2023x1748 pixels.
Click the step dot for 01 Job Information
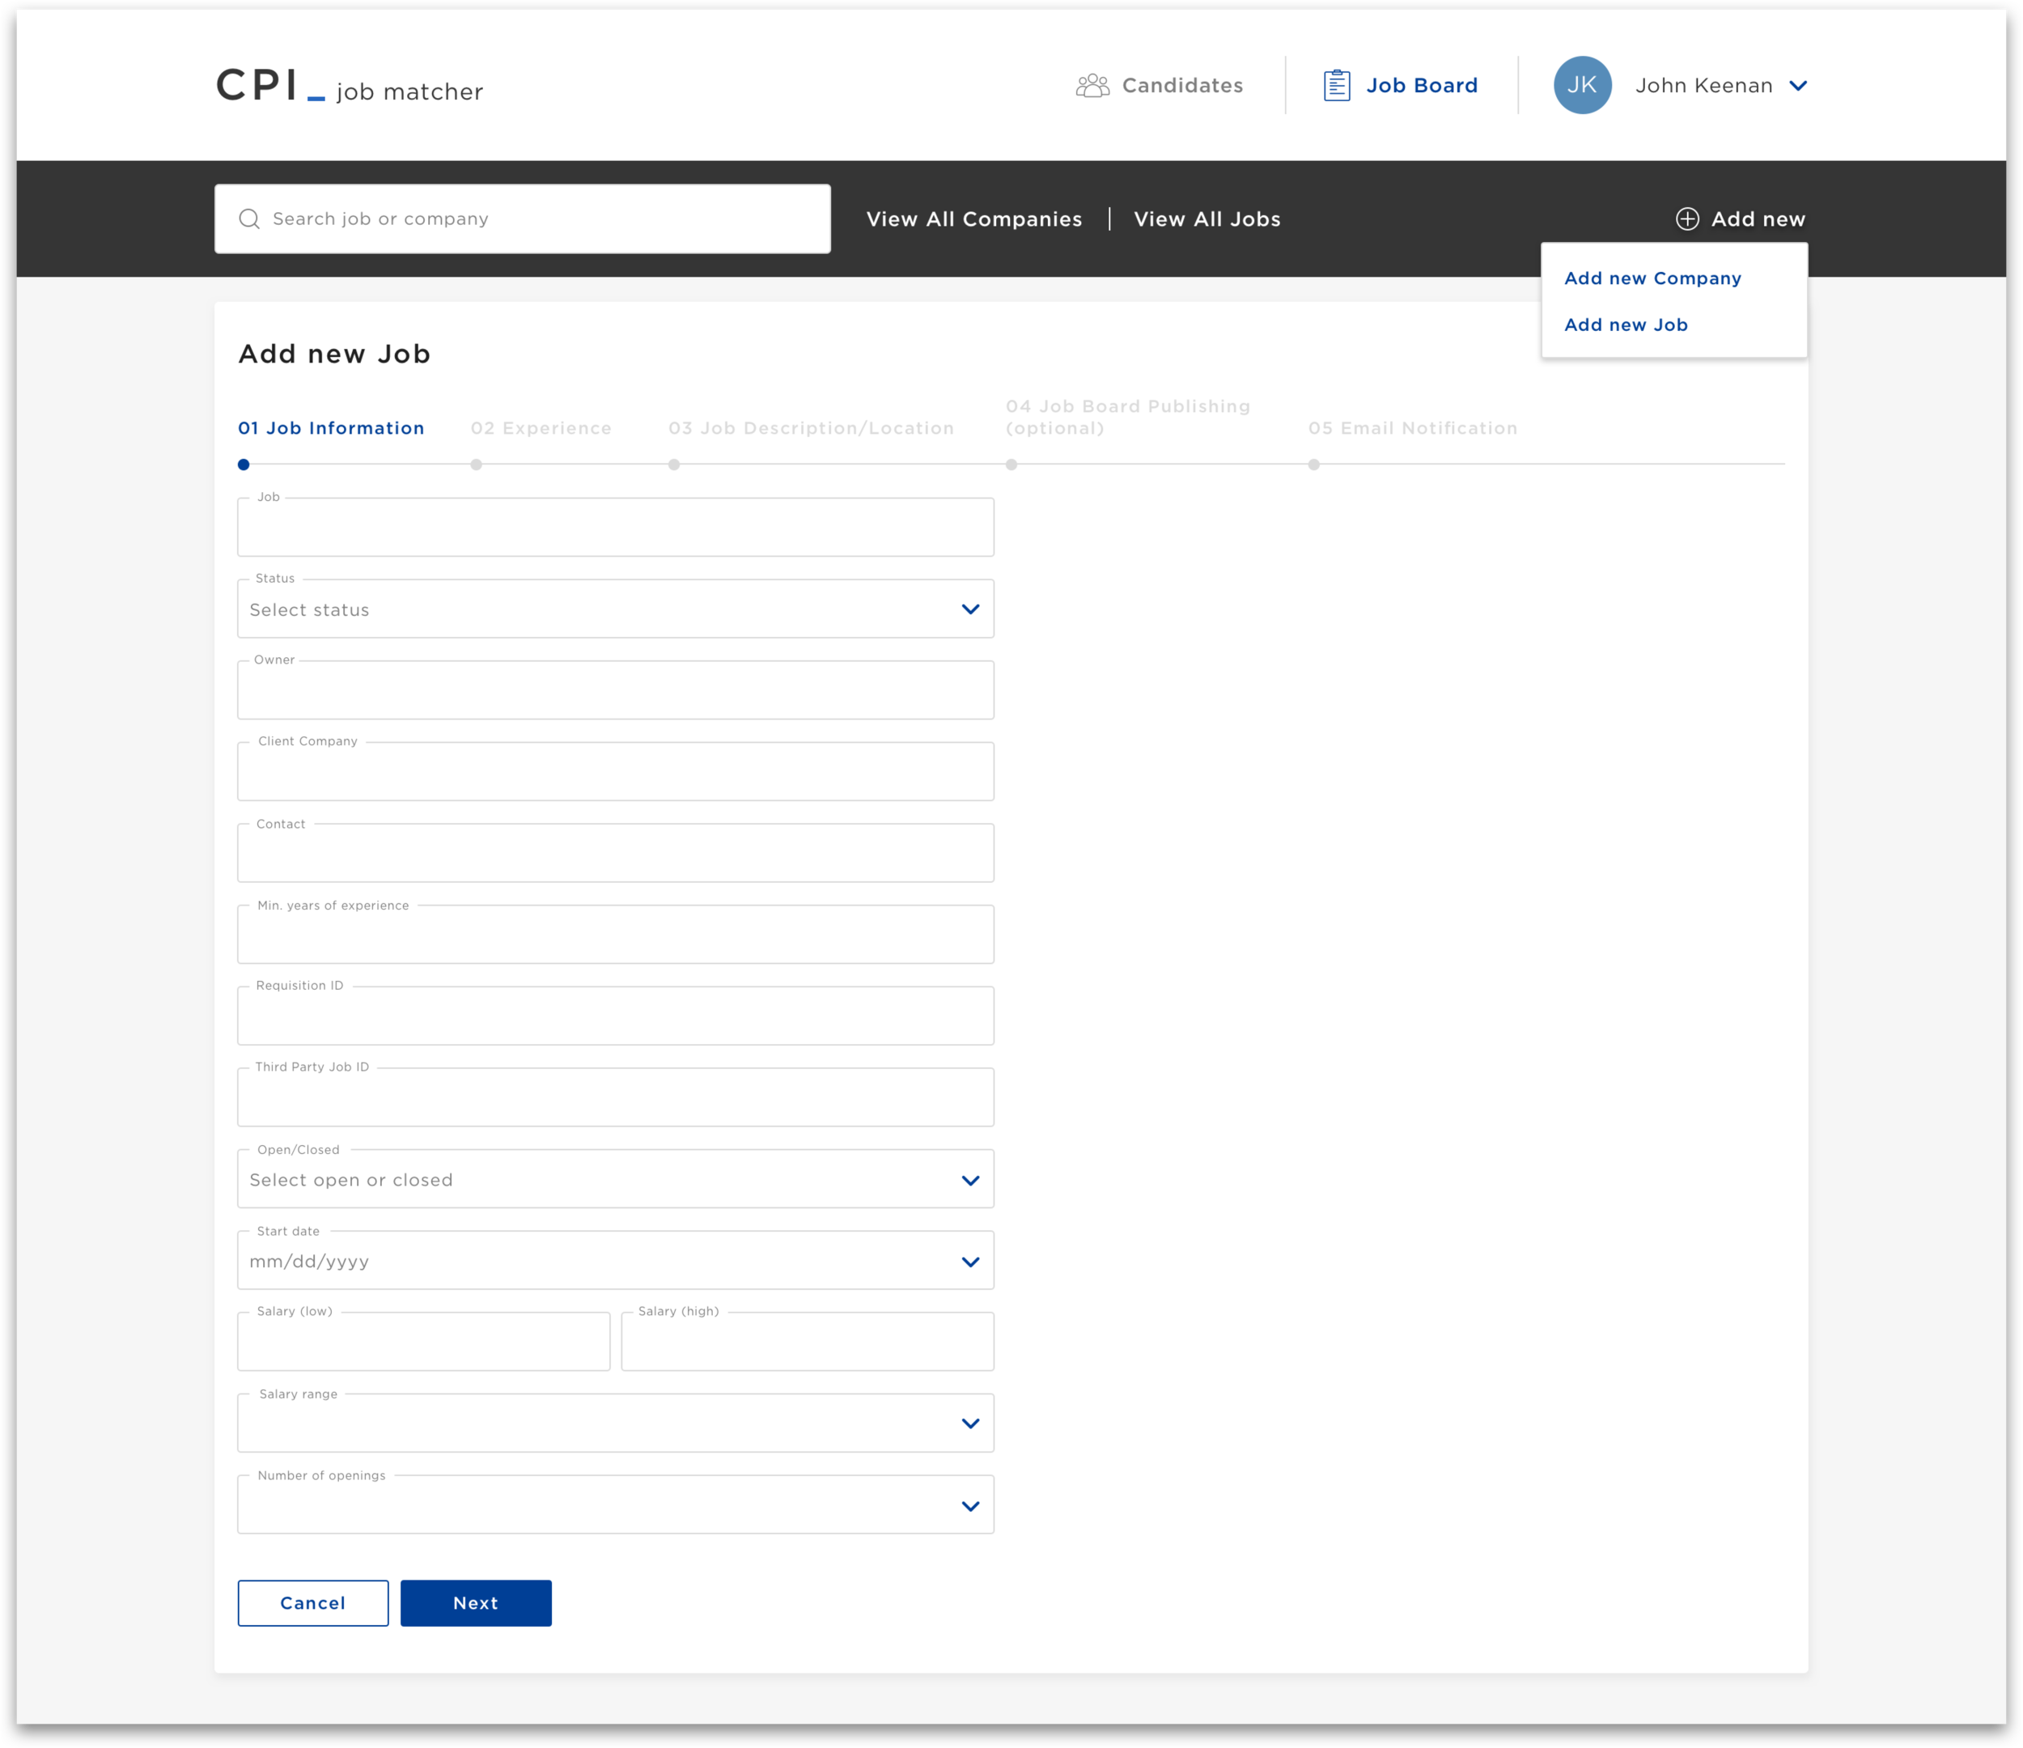(243, 465)
